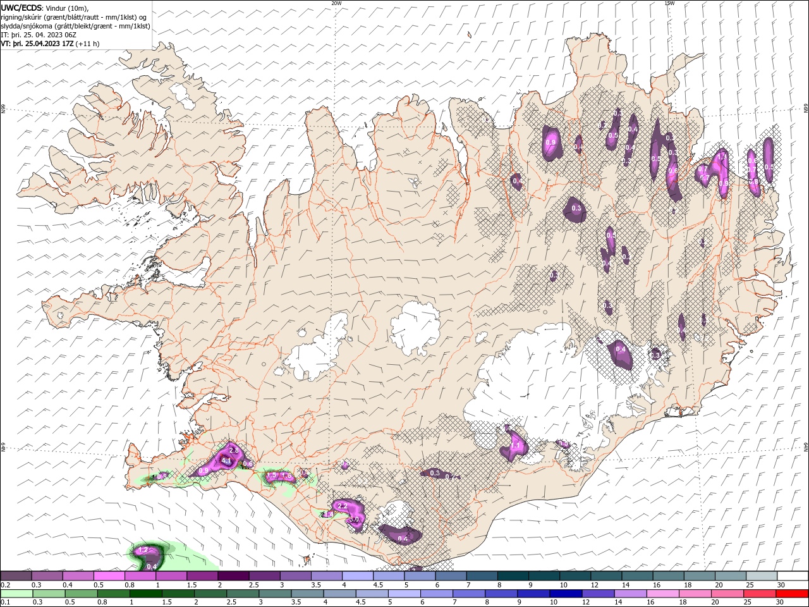The width and height of the screenshot is (809, 607).
Task: Click the 1.4 value left of the 3.0 cell
Action: click(328, 515)
